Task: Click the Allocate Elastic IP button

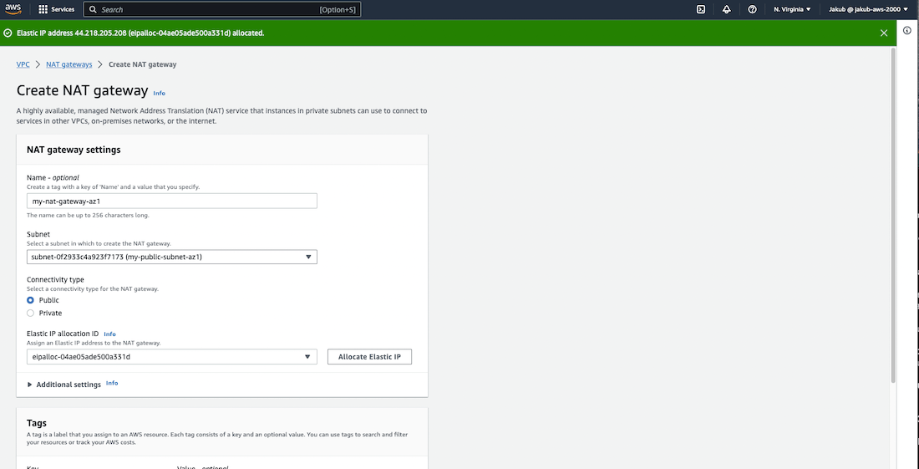Action: coord(369,357)
